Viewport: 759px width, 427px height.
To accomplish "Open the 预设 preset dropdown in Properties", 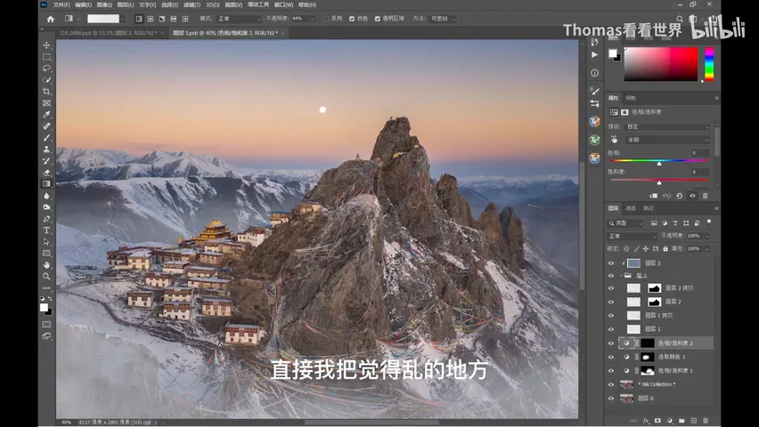I will click(x=667, y=126).
